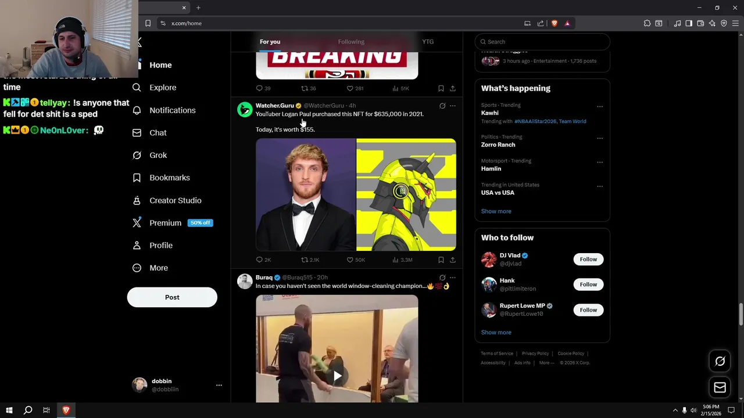Play the window-cleaning champion video
Viewport: 744px width, 418px height.
pos(337,376)
